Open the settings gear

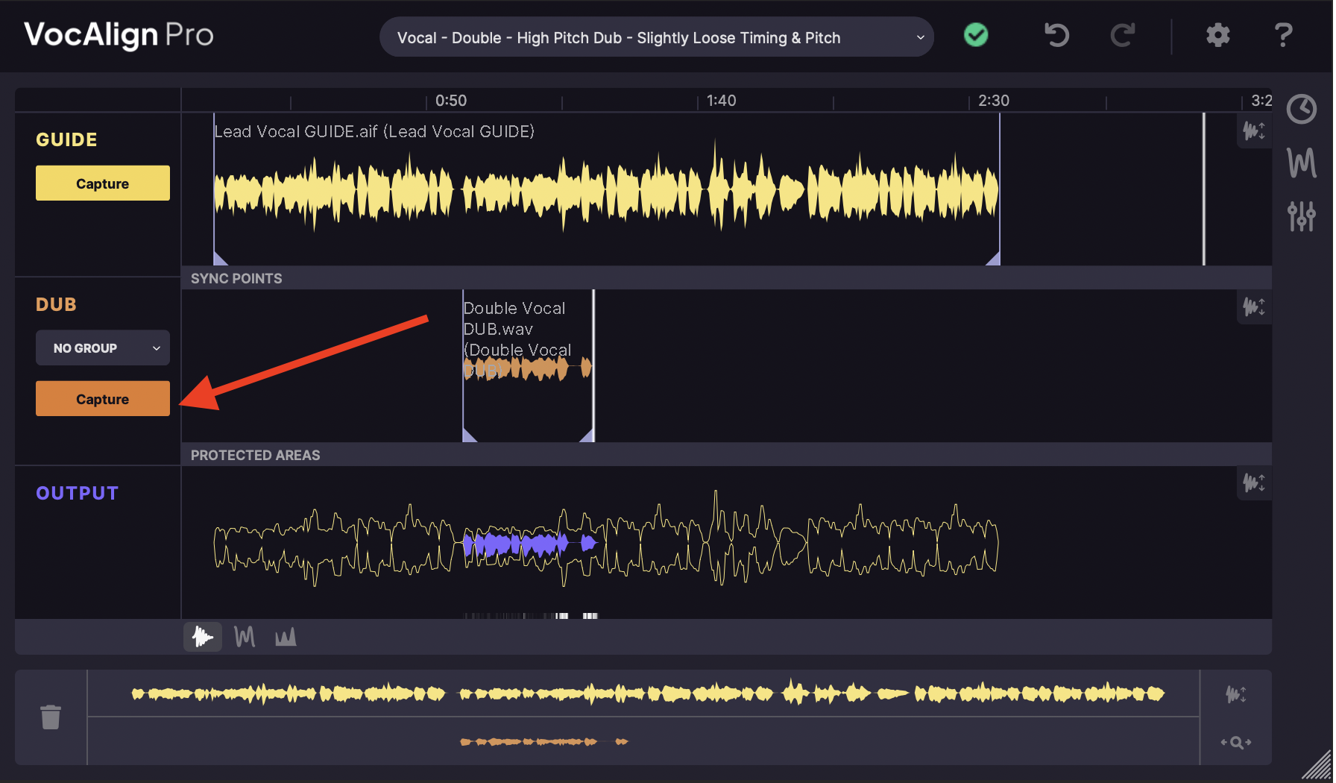point(1217,35)
